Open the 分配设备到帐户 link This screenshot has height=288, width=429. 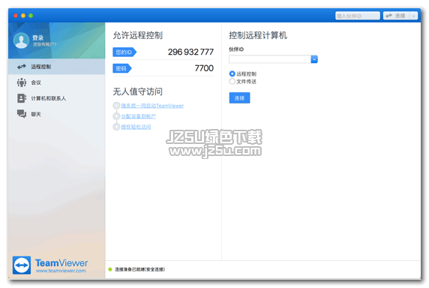pyautogui.click(x=139, y=116)
